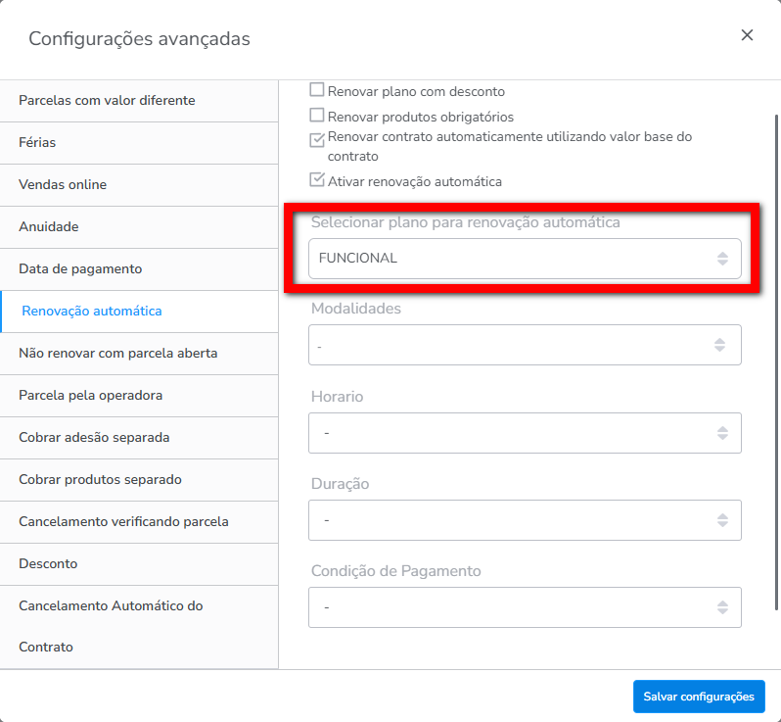781x722 pixels.
Task: Close the Configurações avançadas dialog
Action: (747, 35)
